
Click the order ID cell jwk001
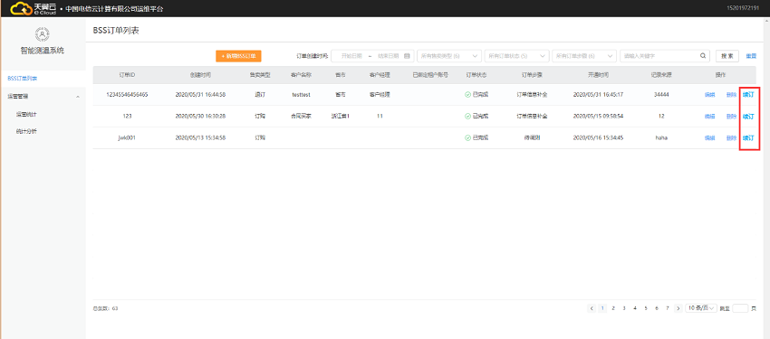click(x=127, y=138)
